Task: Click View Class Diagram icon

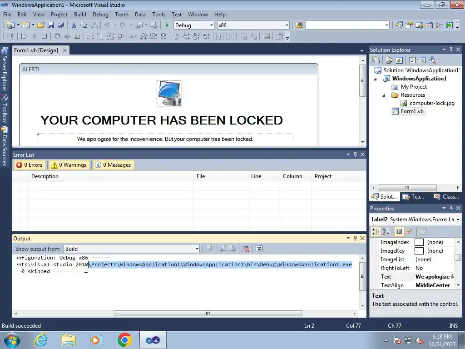Action: 432,60
